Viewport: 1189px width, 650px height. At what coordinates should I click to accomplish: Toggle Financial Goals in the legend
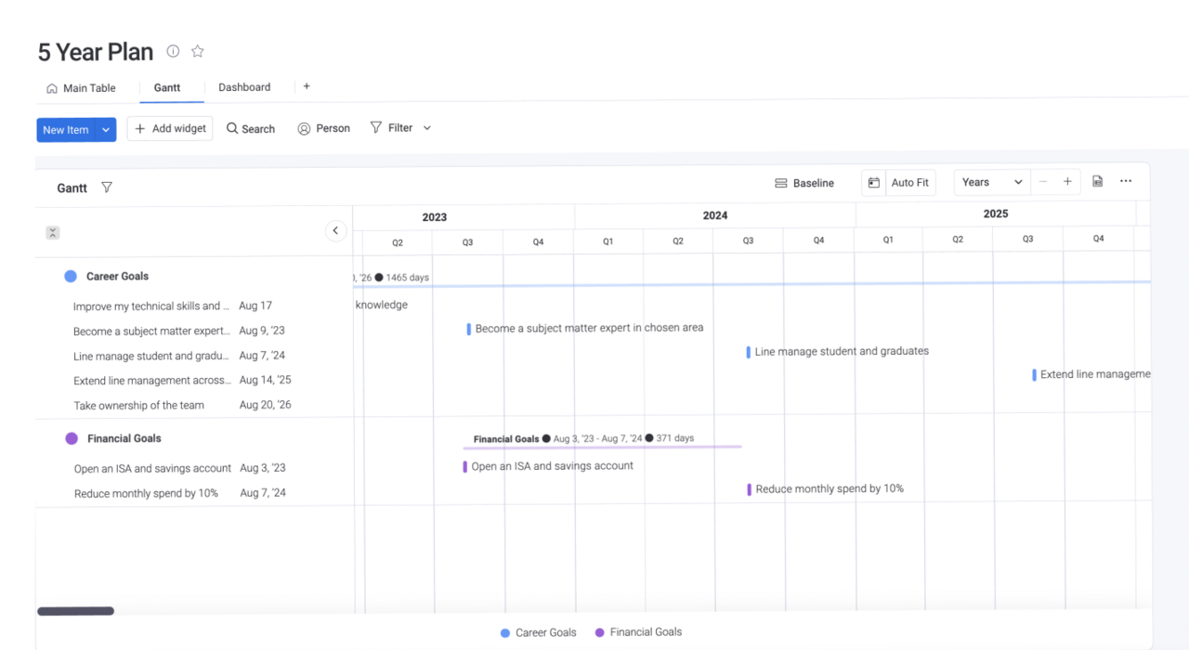pyautogui.click(x=638, y=632)
